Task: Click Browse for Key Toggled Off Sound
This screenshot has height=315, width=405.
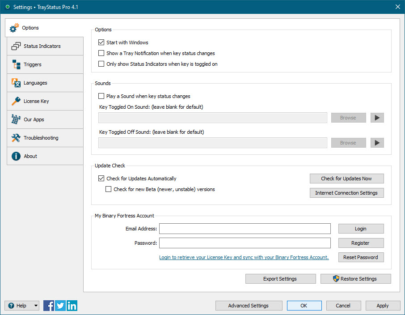Action: (x=348, y=143)
